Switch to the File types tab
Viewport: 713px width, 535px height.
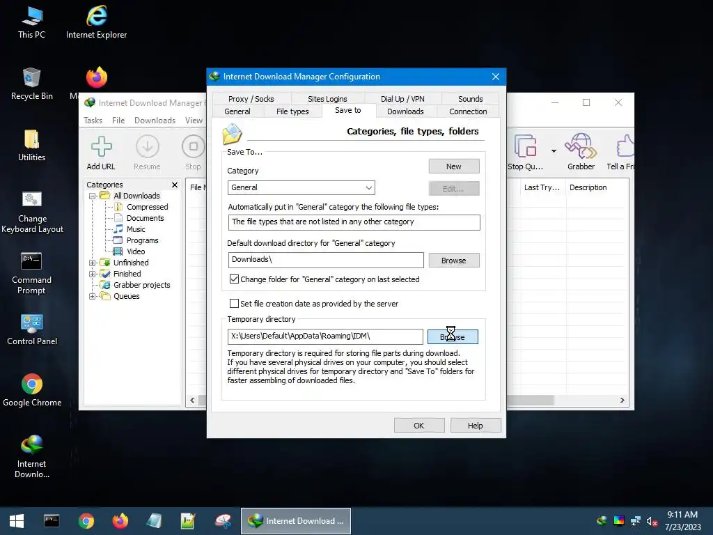[x=292, y=111]
